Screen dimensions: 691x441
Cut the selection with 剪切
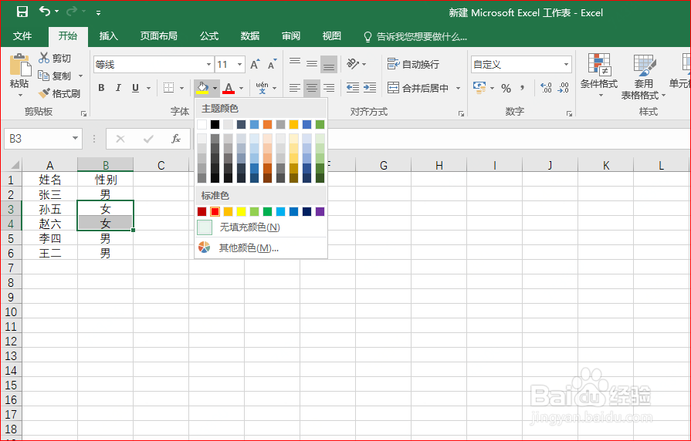pyautogui.click(x=55, y=58)
